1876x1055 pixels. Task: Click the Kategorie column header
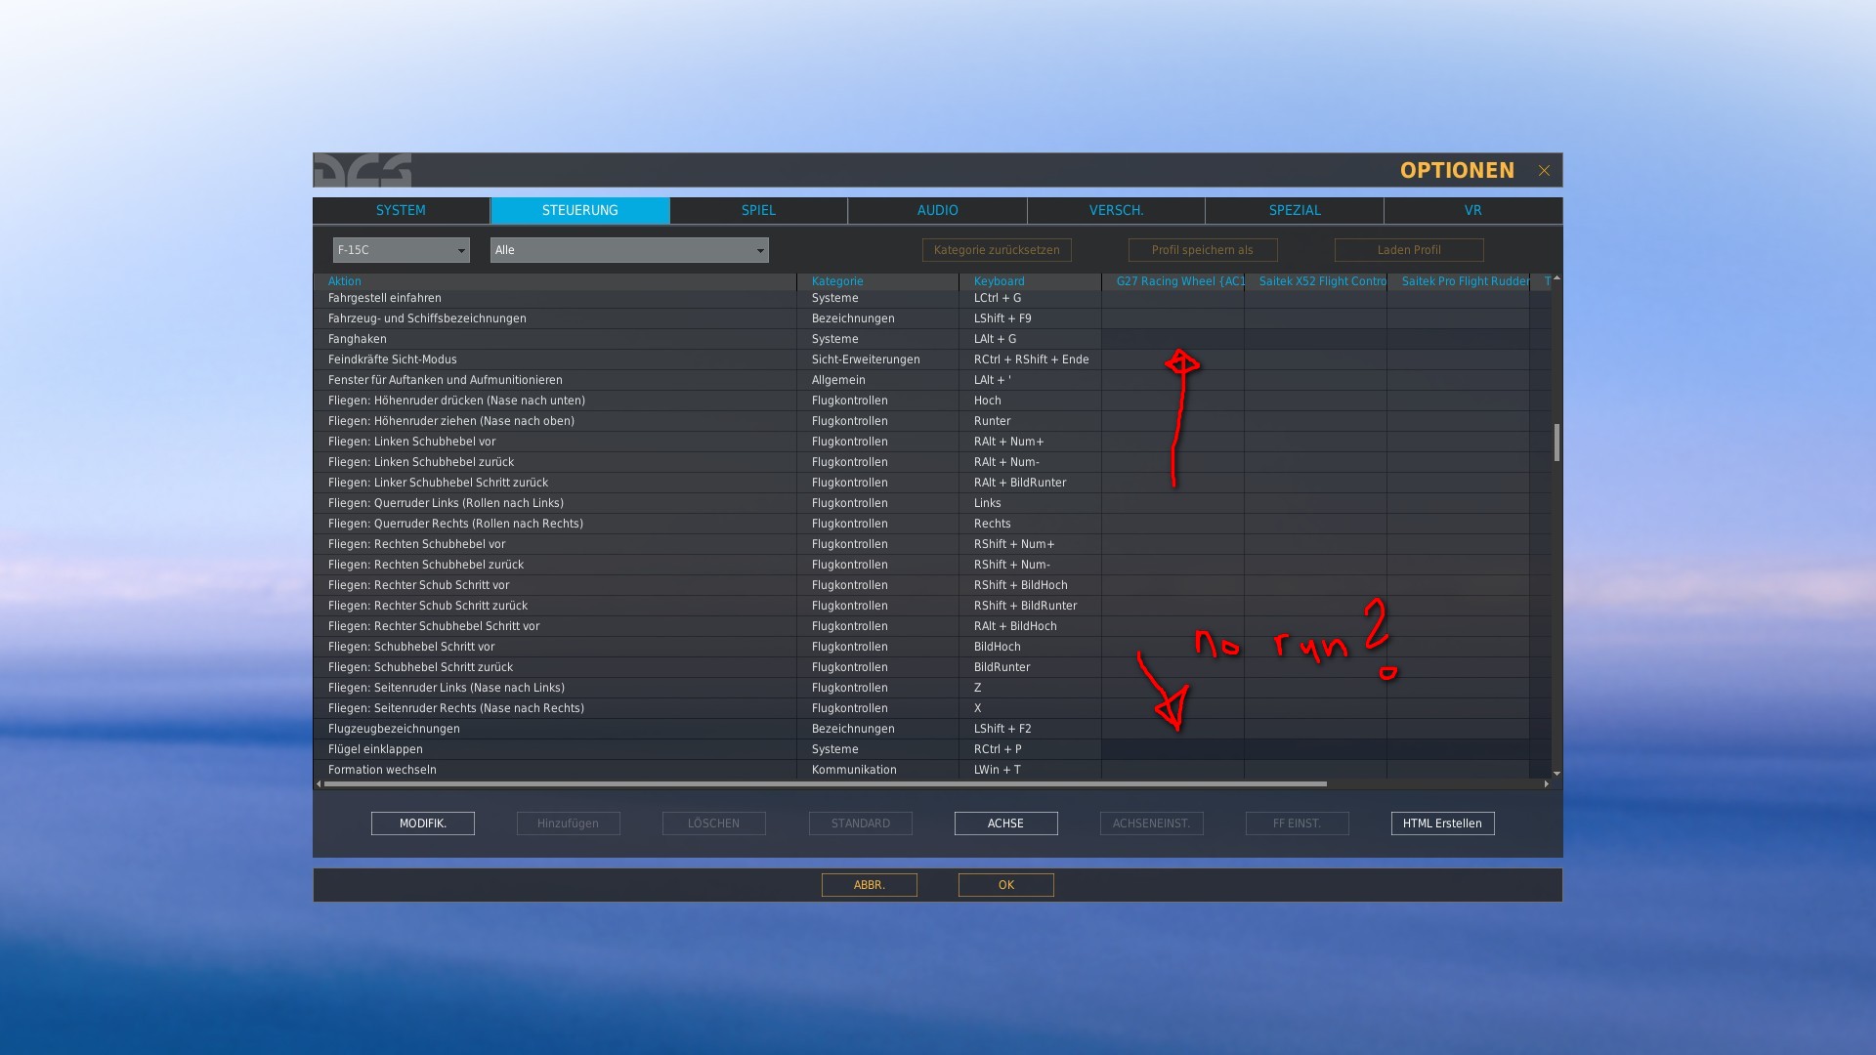tap(878, 281)
